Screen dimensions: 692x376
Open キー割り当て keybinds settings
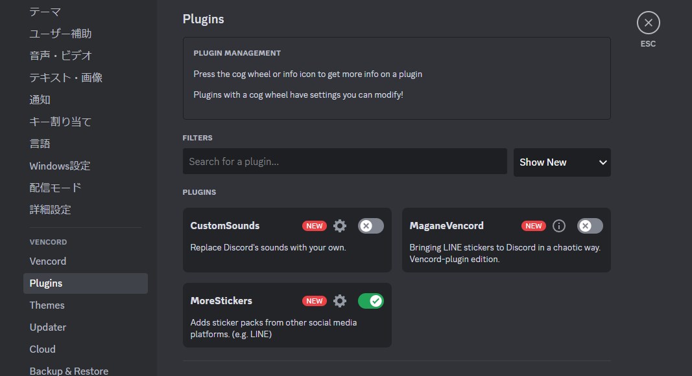(x=61, y=122)
